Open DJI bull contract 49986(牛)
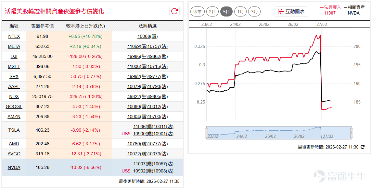 (137, 56)
